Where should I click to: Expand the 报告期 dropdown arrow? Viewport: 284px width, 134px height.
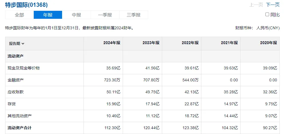[23, 44]
